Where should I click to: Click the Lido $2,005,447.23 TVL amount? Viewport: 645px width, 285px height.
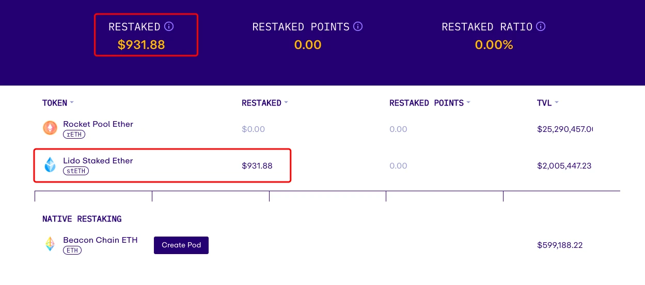pos(564,166)
